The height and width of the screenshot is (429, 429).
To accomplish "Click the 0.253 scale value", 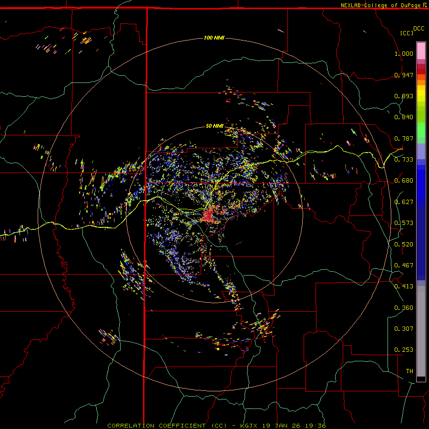I will 404,350.
